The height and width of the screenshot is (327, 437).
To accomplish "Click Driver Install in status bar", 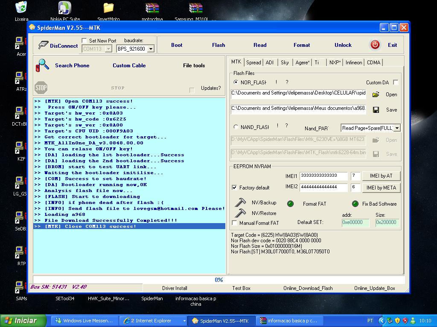I will [175, 288].
